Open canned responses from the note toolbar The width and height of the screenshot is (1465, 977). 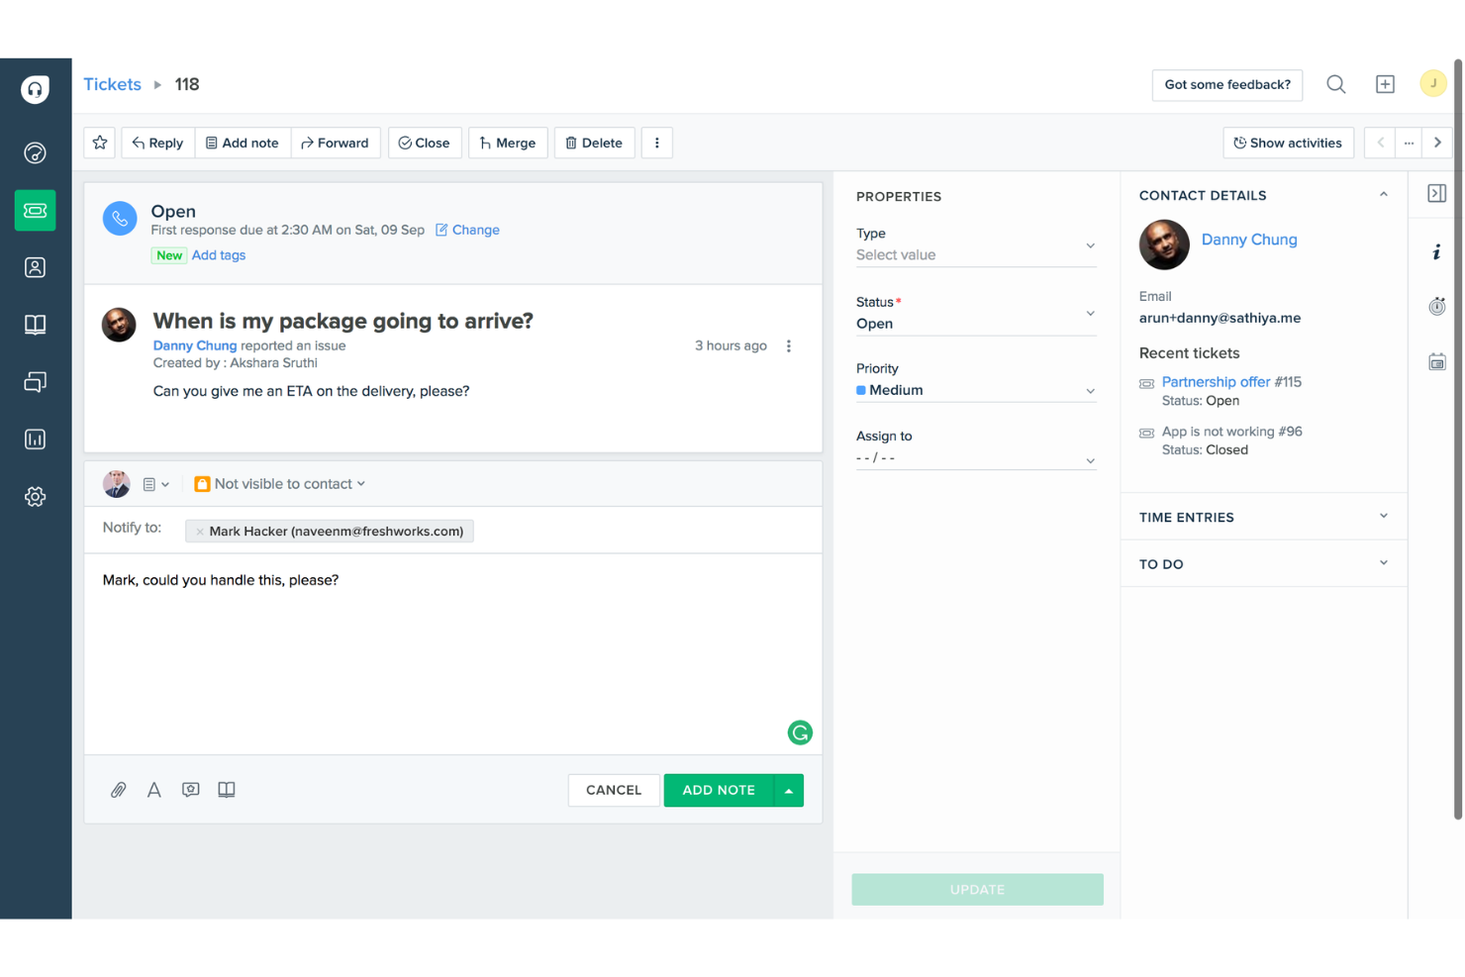[x=190, y=789]
